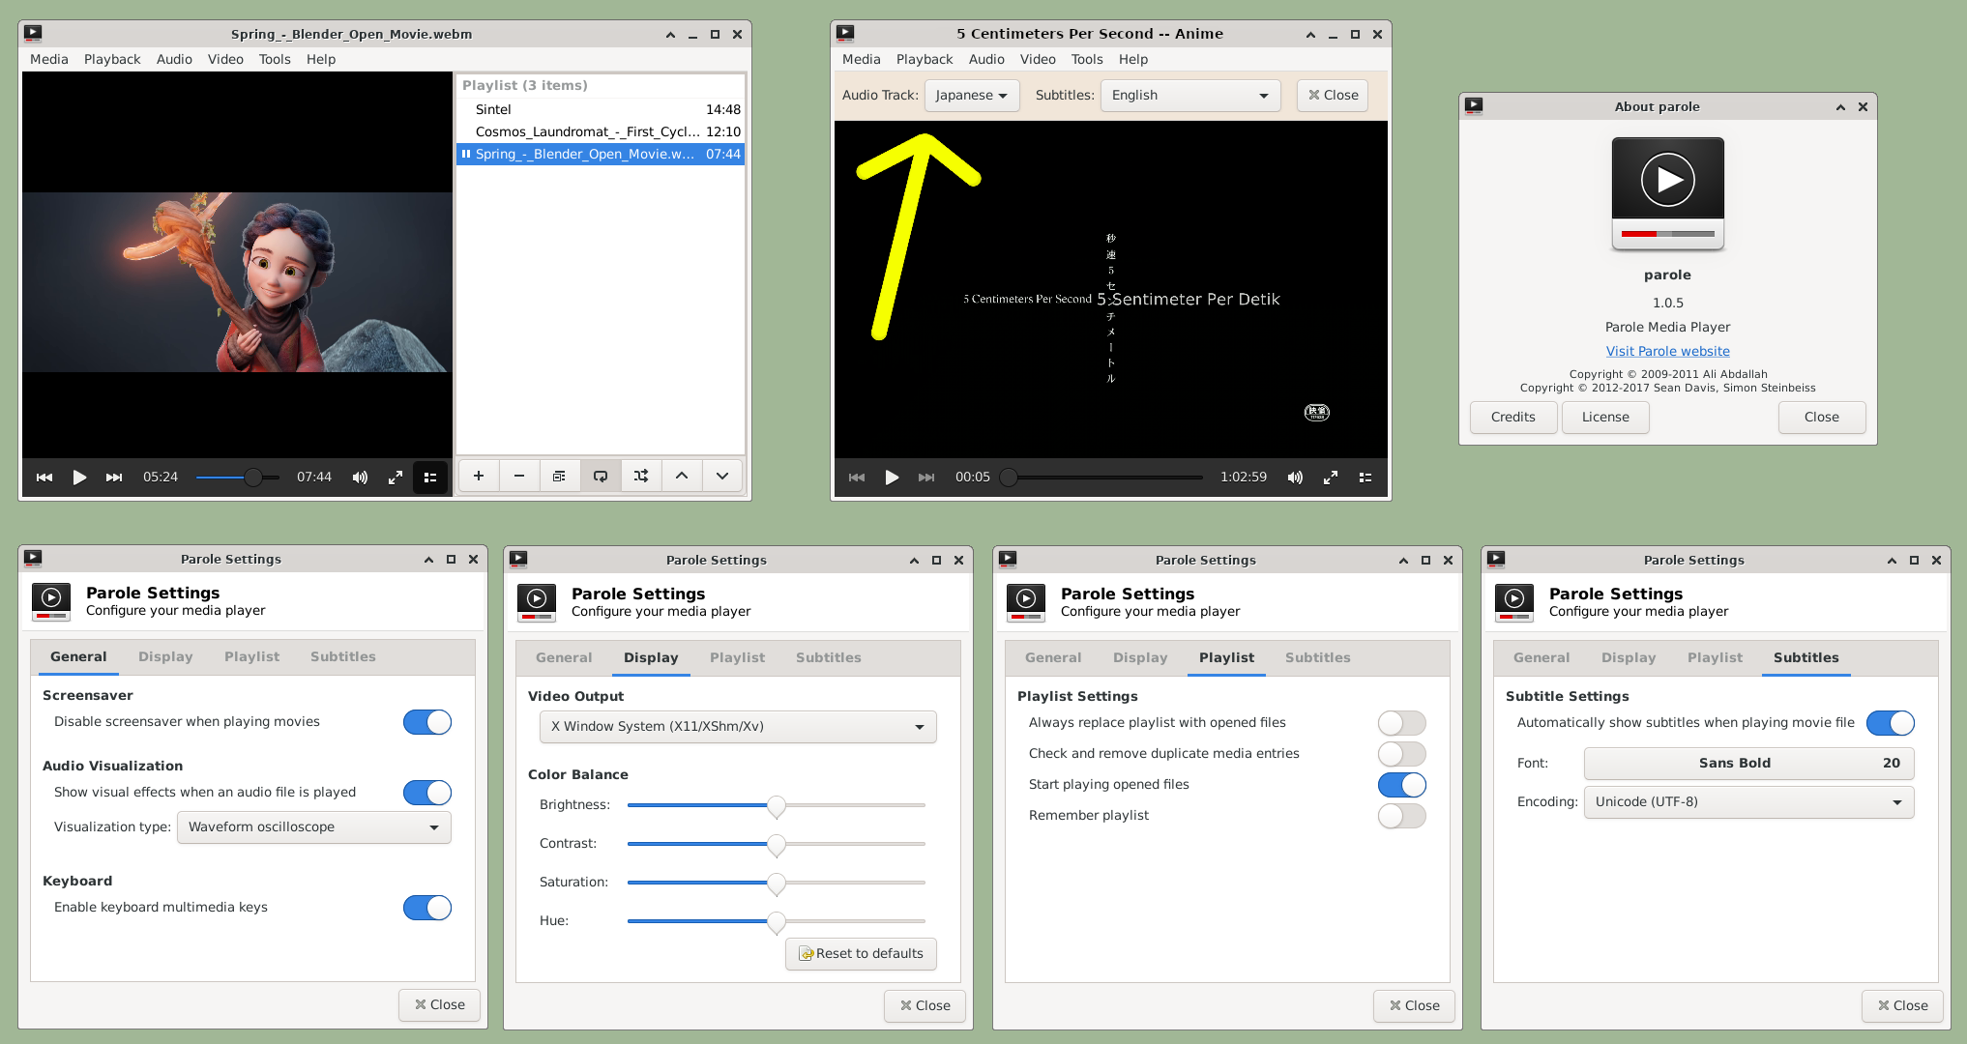Expand the Visualization type combo box
Image resolution: width=1967 pixels, height=1044 pixels.
coord(313,827)
